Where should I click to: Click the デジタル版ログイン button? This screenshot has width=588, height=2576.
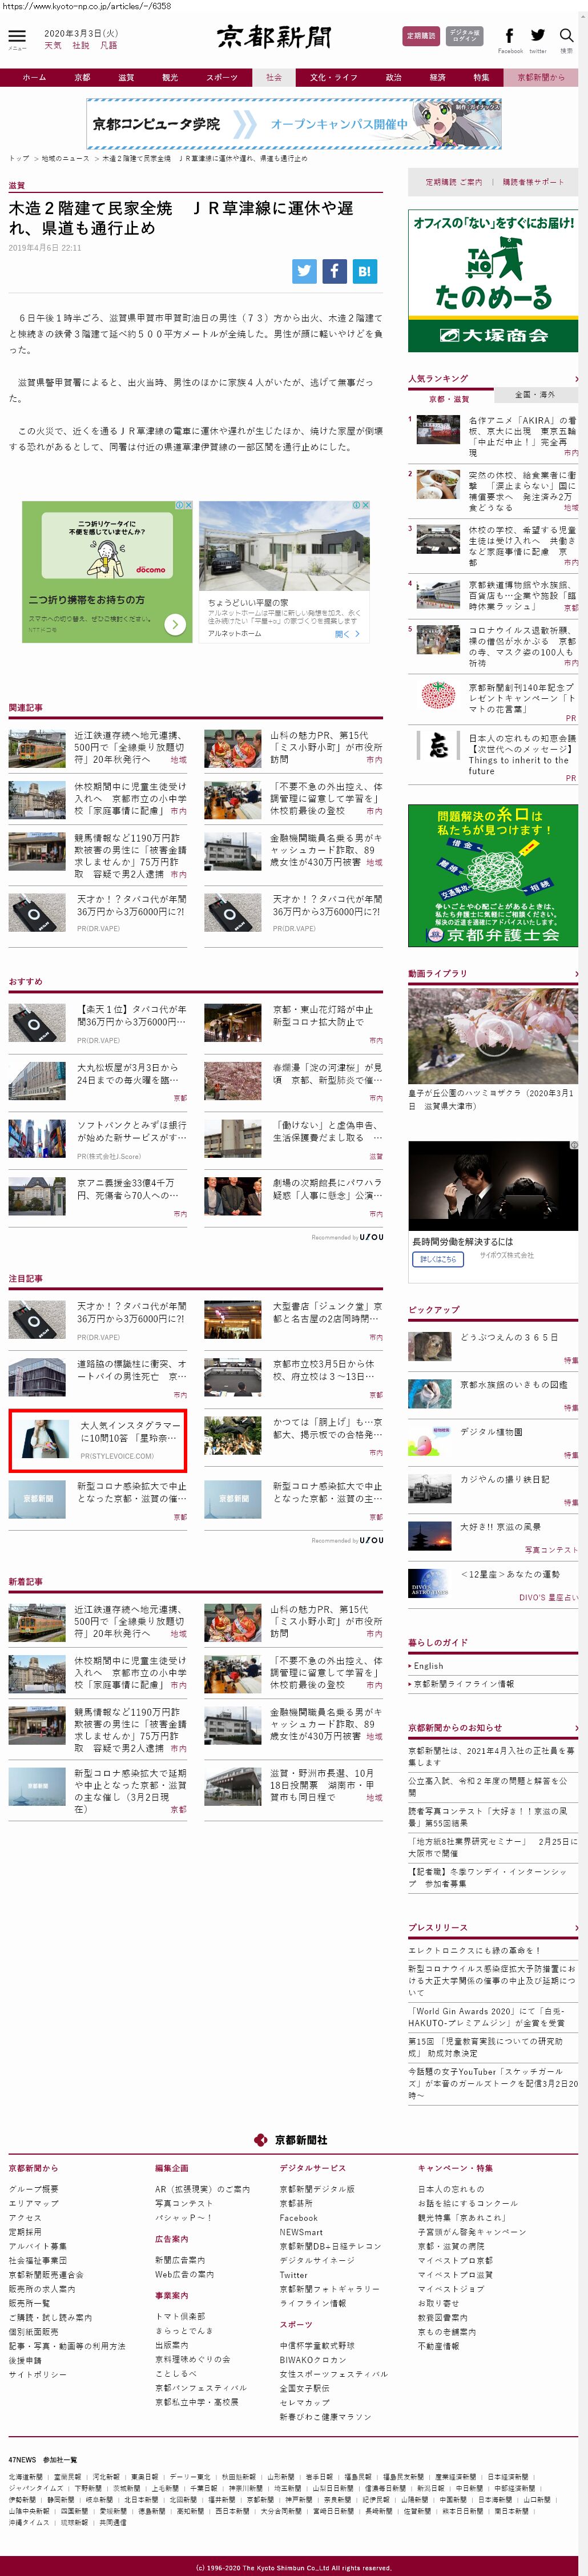coord(464,36)
